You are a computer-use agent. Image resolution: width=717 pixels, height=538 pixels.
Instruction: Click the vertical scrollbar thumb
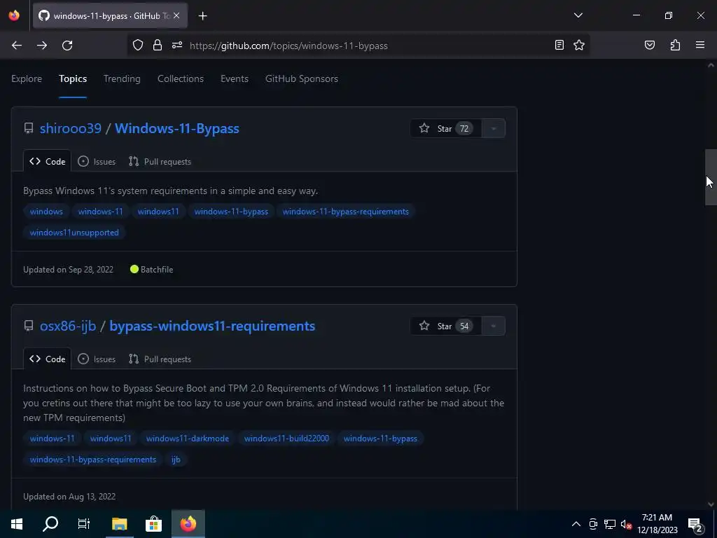[x=711, y=177]
